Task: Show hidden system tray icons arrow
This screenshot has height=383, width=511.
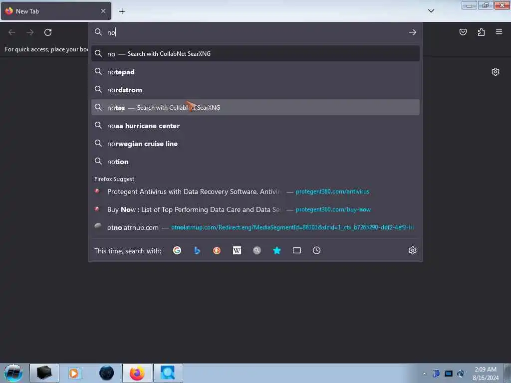Action: (424, 374)
